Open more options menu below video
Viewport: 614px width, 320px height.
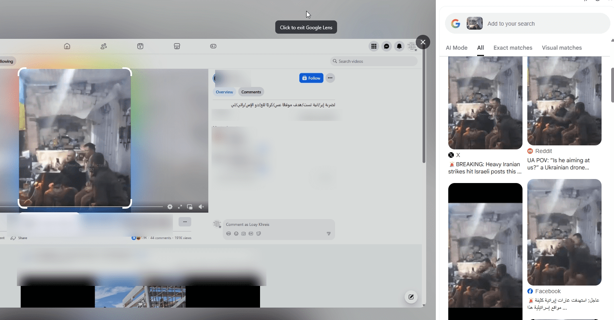tap(185, 221)
